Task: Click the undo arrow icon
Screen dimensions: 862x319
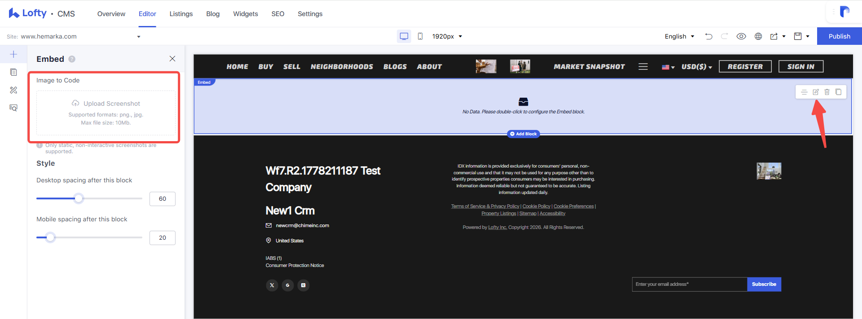Action: point(709,36)
